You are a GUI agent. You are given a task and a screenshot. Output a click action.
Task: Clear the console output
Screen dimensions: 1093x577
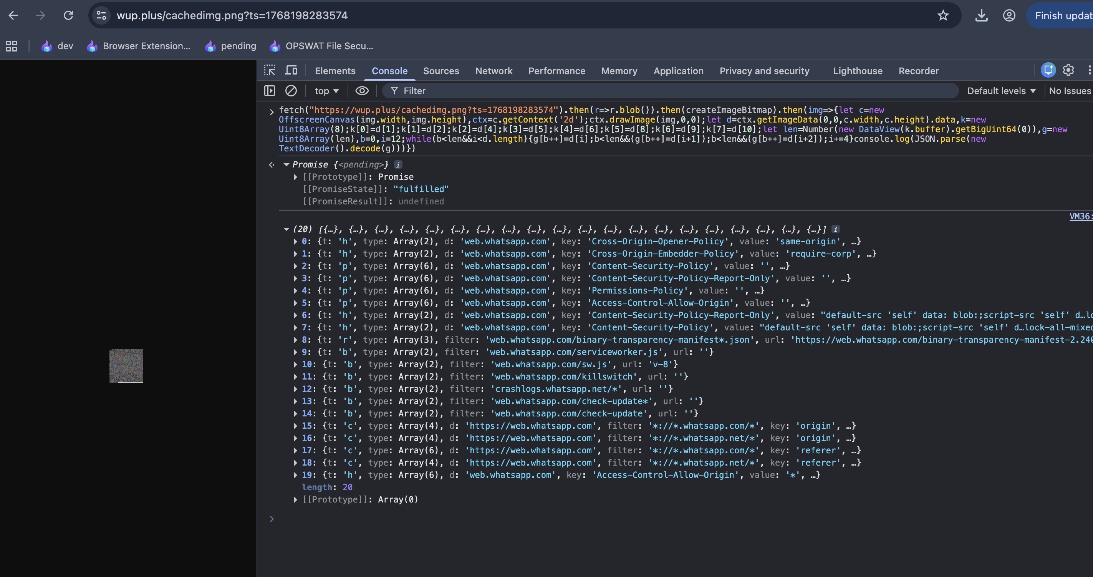(291, 90)
